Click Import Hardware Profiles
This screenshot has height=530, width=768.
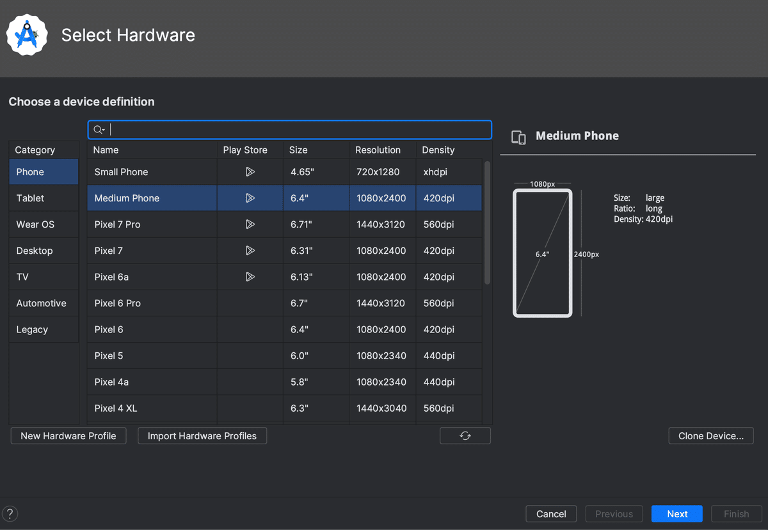pyautogui.click(x=202, y=436)
